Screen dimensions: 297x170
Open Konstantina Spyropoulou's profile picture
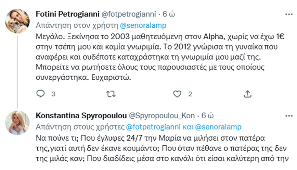tap(17, 122)
